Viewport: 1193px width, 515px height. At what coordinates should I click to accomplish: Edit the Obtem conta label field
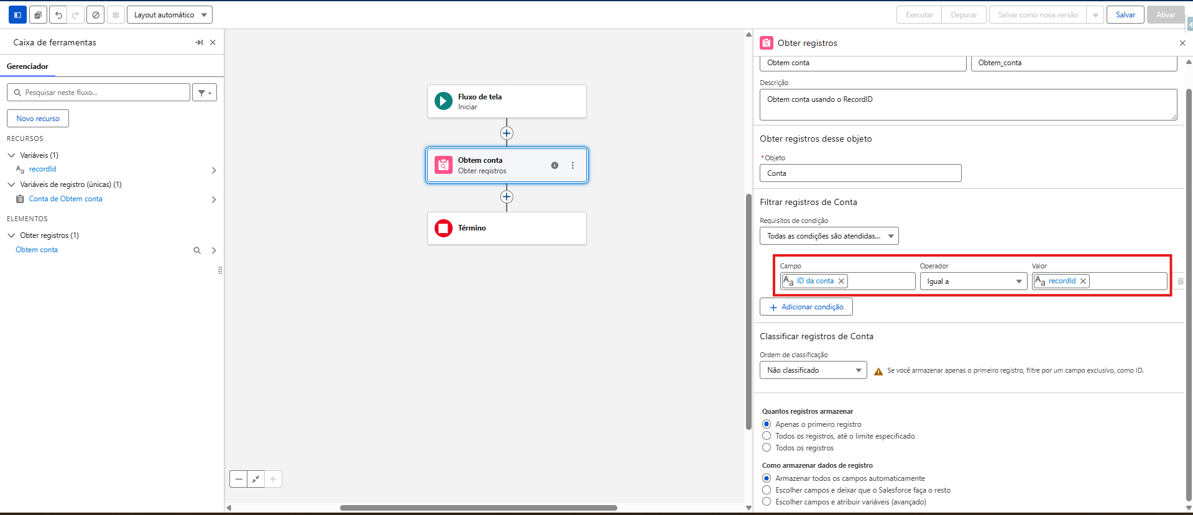[863, 63]
